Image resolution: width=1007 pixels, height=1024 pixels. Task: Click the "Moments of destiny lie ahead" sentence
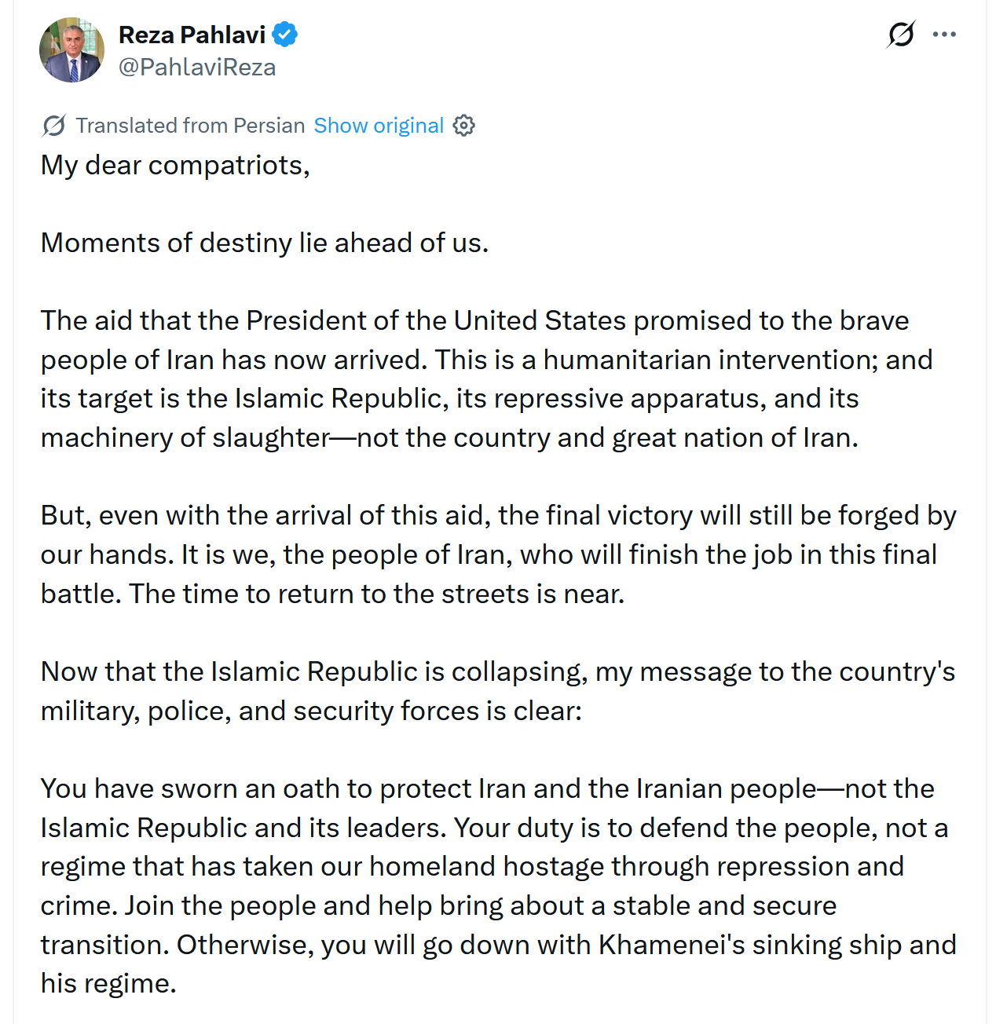(264, 243)
